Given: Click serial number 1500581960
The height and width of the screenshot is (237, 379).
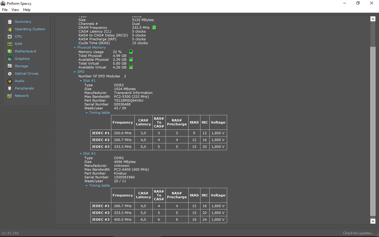Looking at the screenshot, I should pyautogui.click(x=124, y=177).
